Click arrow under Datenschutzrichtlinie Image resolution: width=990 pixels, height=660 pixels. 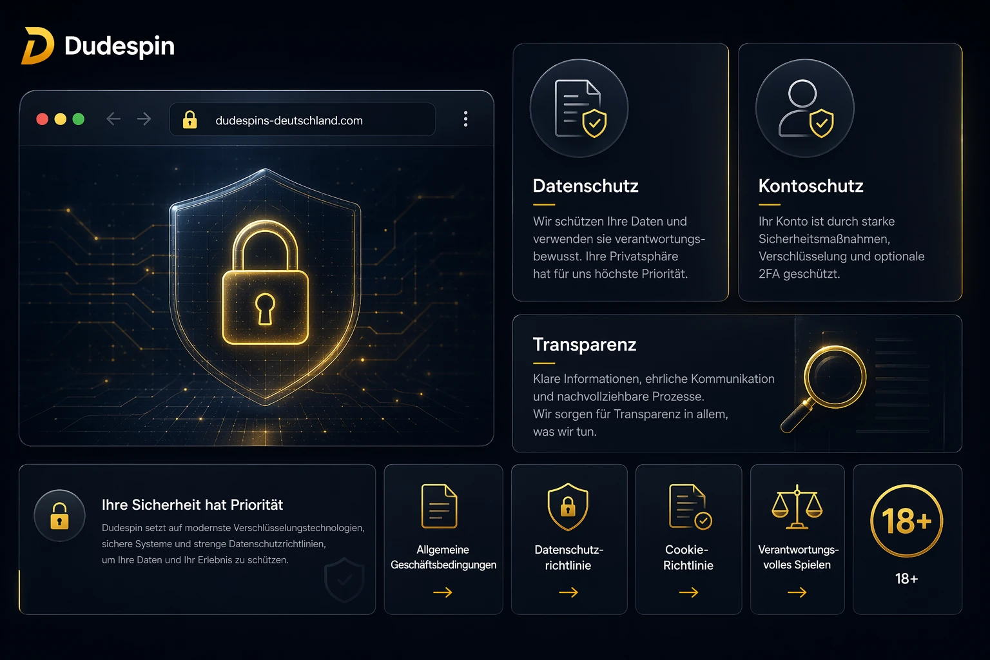pos(568,592)
